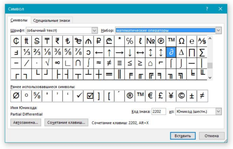
Task: Choose the sound recording copyright ℗ symbol
Action: (x=161, y=41)
